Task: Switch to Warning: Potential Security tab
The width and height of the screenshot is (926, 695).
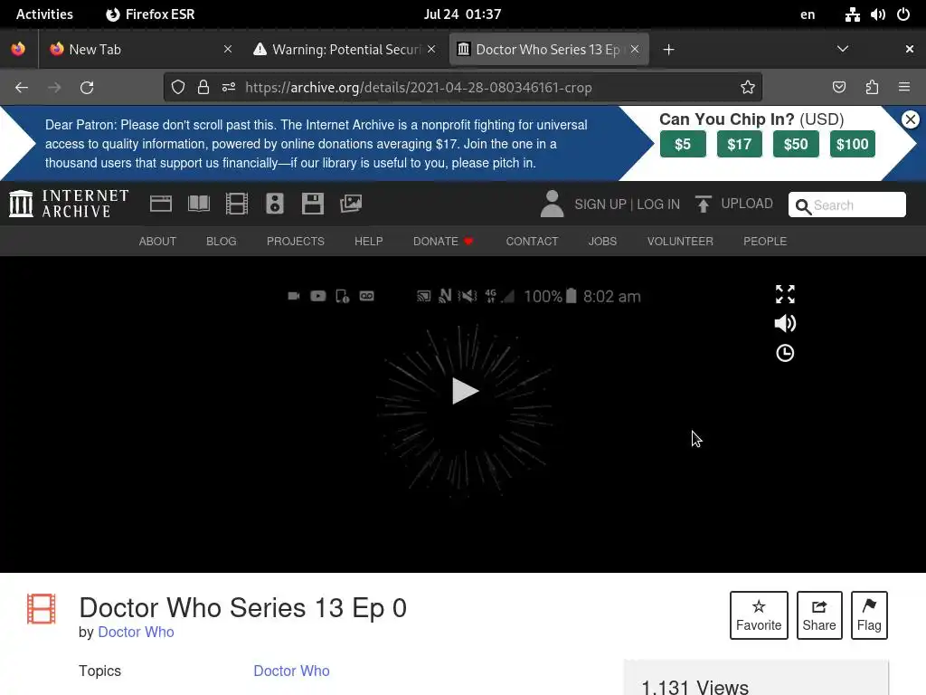Action: tap(346, 50)
